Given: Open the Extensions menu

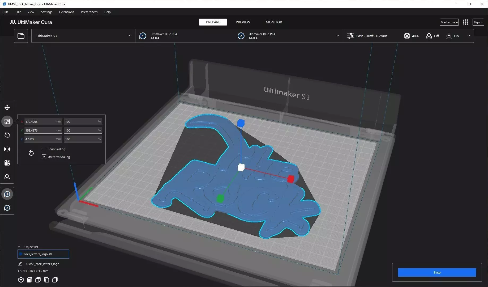Looking at the screenshot, I should click(67, 12).
